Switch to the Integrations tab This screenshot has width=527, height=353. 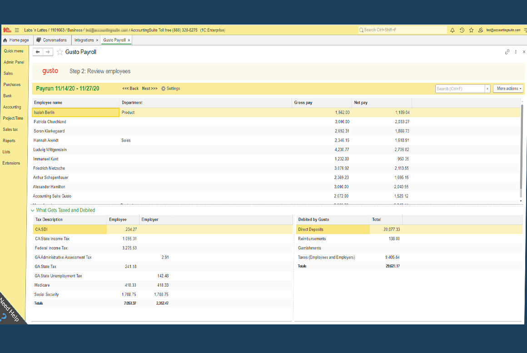tap(84, 40)
